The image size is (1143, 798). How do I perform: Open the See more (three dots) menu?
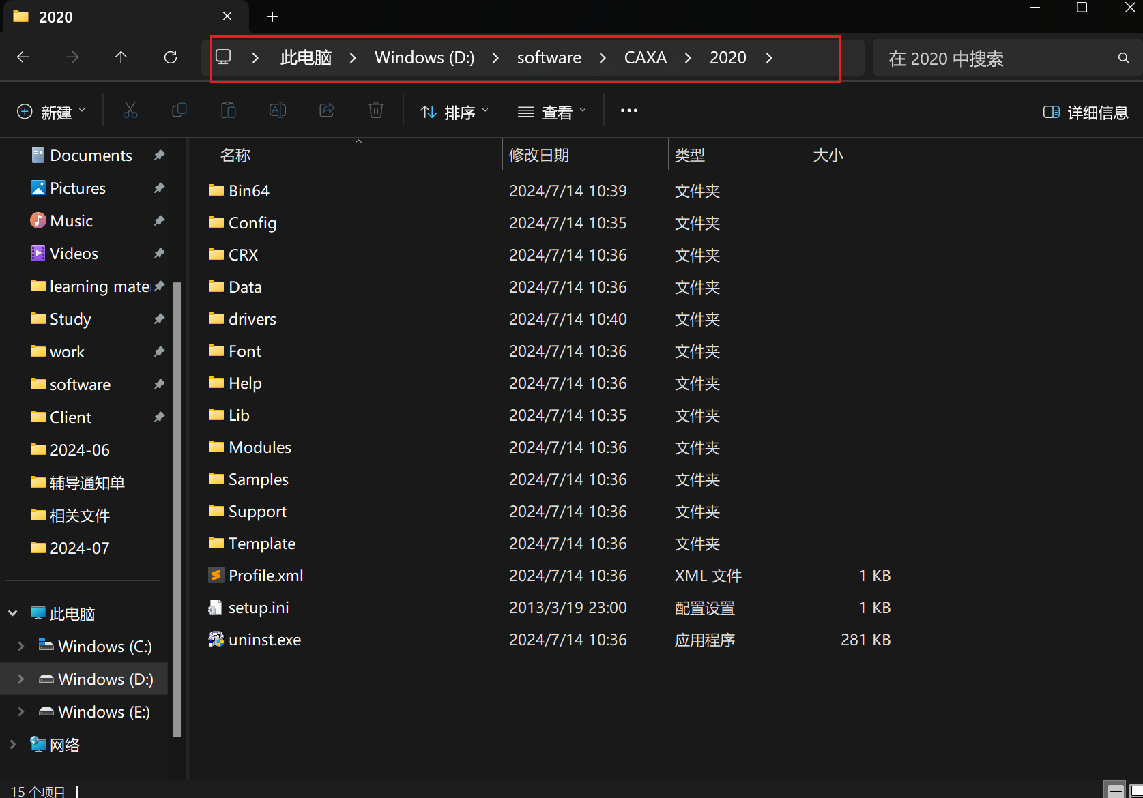pyautogui.click(x=629, y=110)
